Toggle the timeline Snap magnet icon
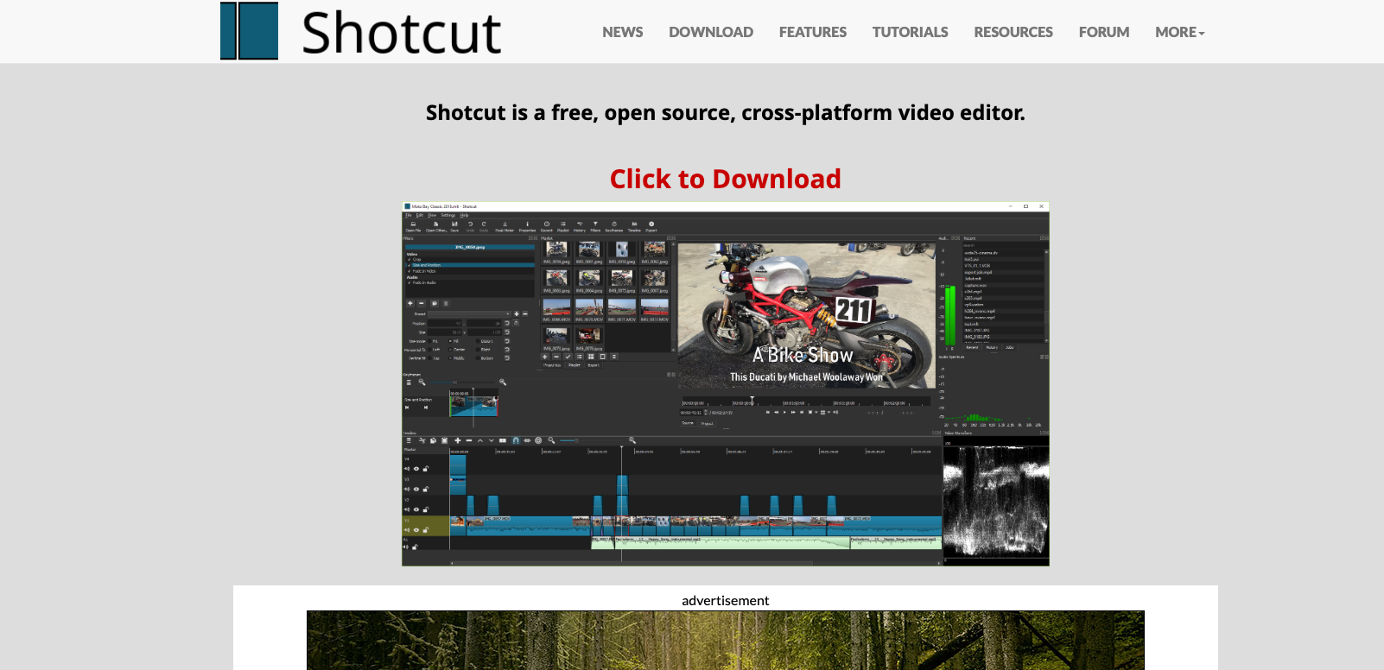This screenshot has width=1384, height=670. tap(516, 440)
